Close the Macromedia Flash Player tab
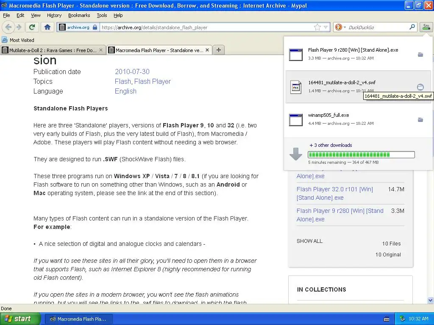434x325 pixels. point(207,50)
